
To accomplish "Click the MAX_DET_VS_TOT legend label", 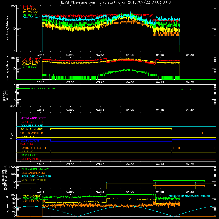I will point(34,201).
